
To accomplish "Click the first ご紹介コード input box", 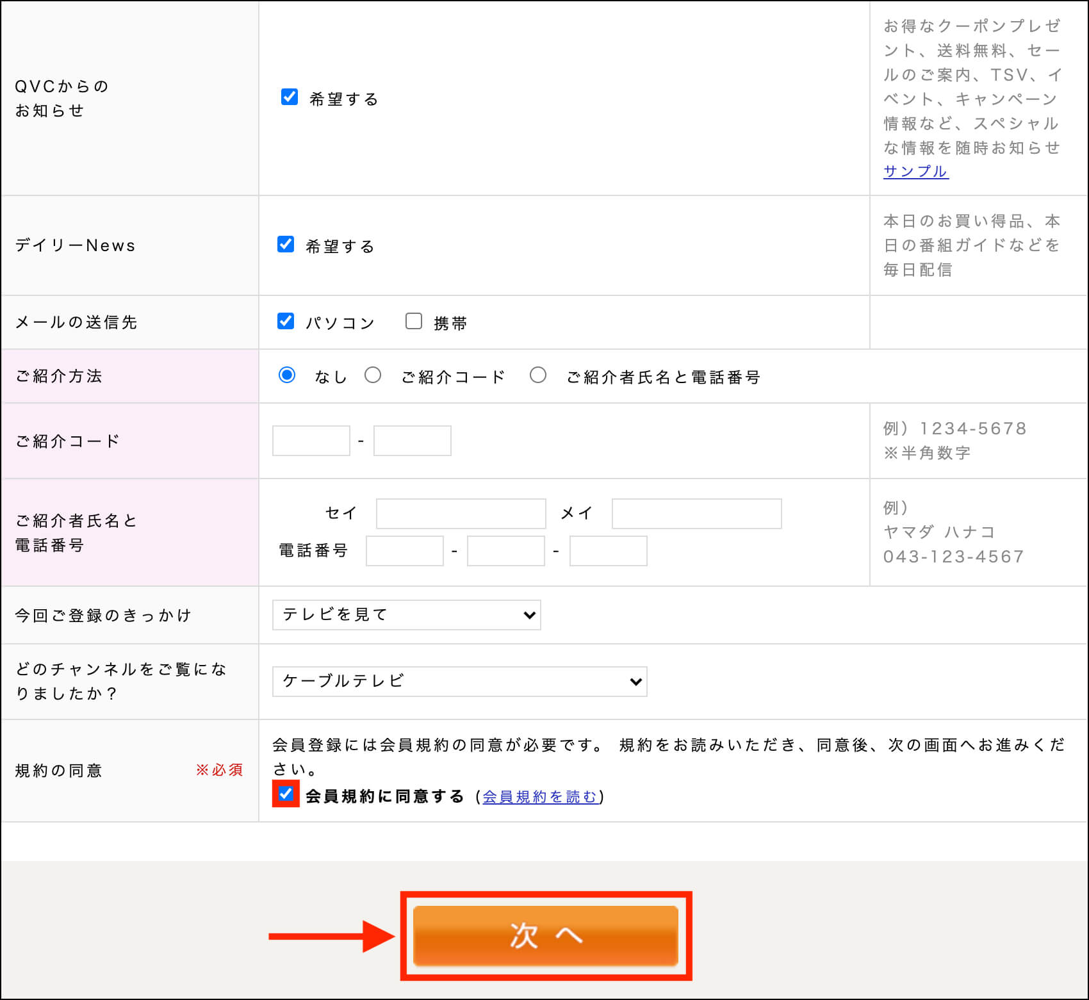I will point(311,441).
